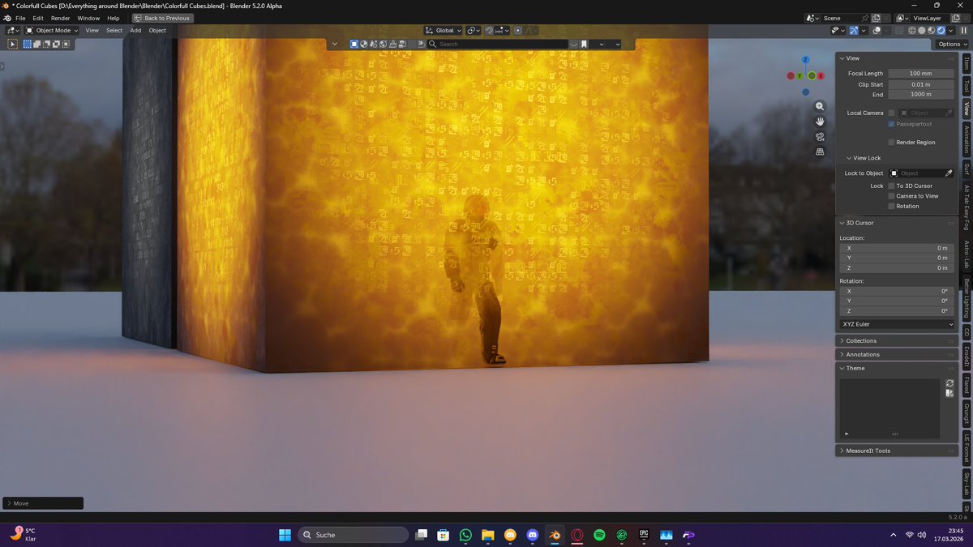Viewport: 973px width, 547px height.
Task: Open WhatsApp from the taskbar
Action: tap(465, 535)
